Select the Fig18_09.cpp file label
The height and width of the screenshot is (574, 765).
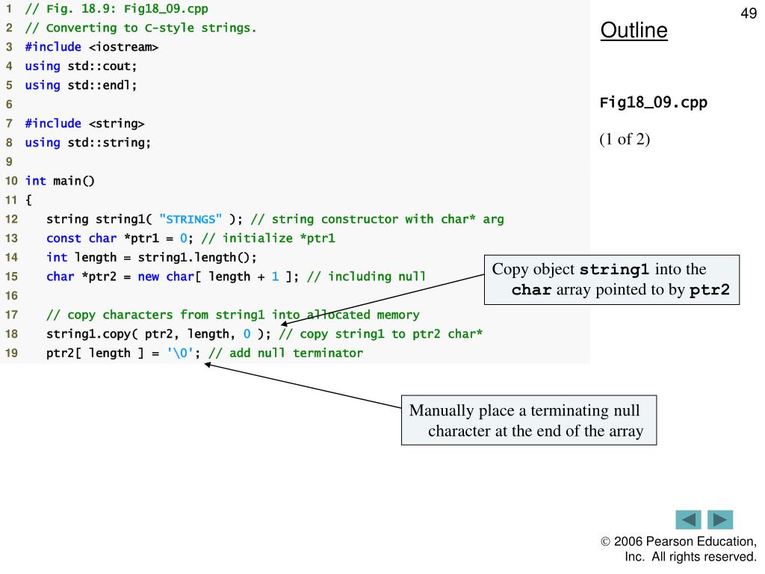653,102
